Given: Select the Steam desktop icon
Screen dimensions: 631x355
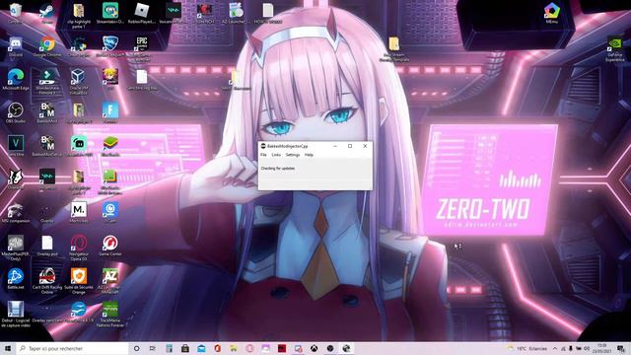Looking at the screenshot, I should click(x=47, y=13).
